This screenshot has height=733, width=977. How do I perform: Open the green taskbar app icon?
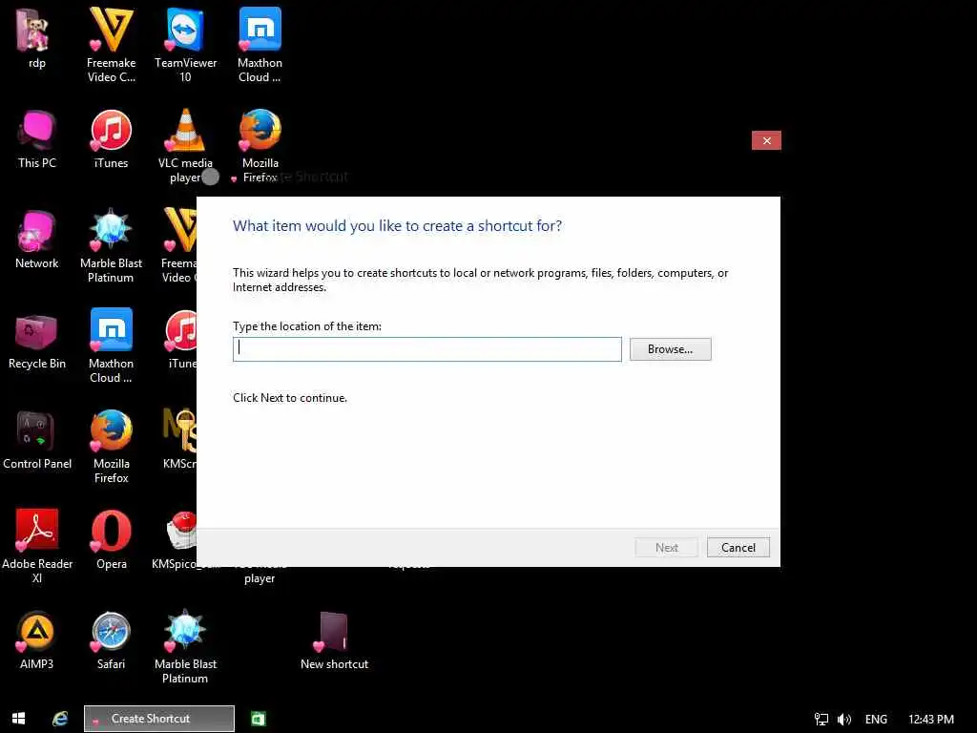(258, 720)
